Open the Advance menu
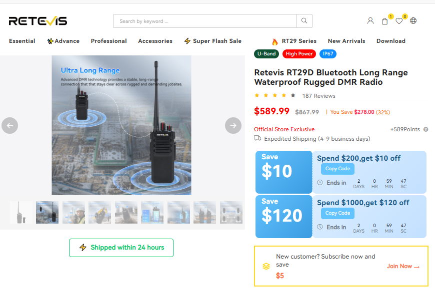 coord(63,41)
